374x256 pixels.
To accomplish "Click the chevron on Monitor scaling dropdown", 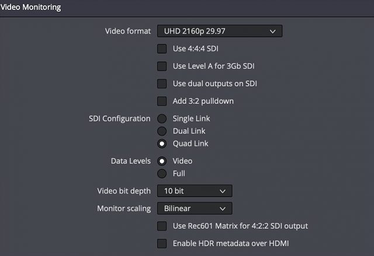I will [x=223, y=209].
